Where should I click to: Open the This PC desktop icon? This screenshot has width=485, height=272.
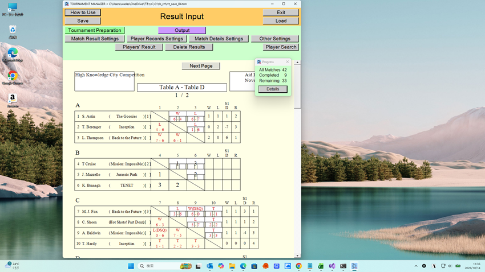tap(13, 9)
